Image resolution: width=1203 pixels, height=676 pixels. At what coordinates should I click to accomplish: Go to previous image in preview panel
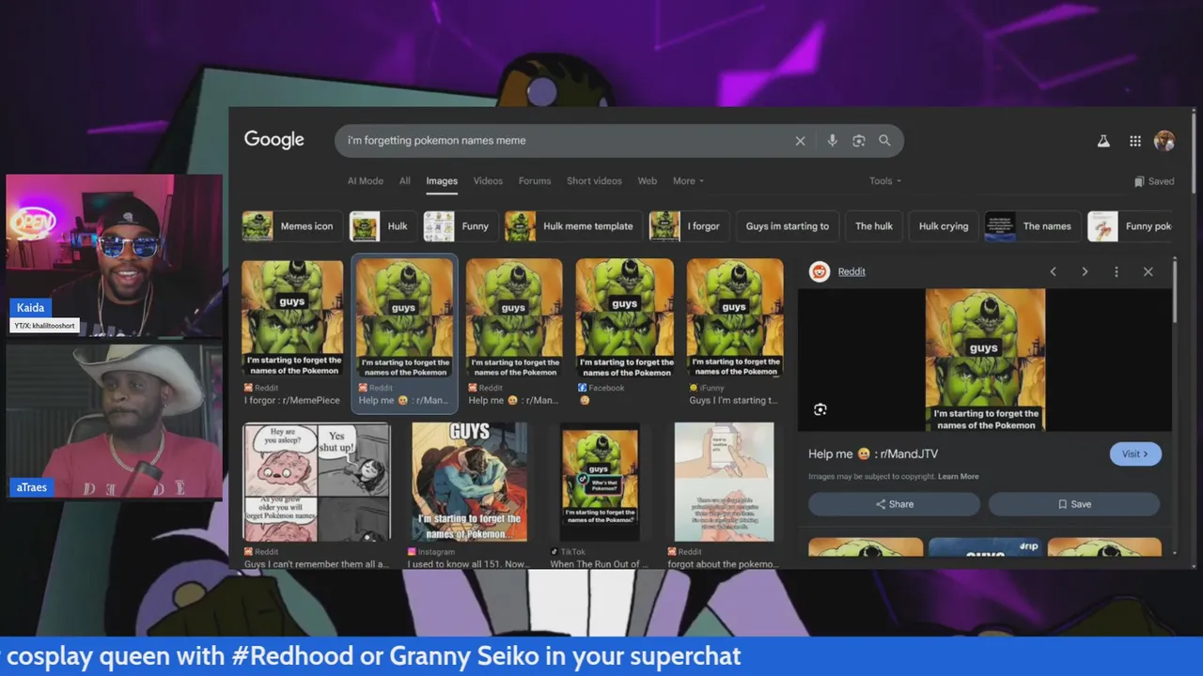[x=1053, y=271]
